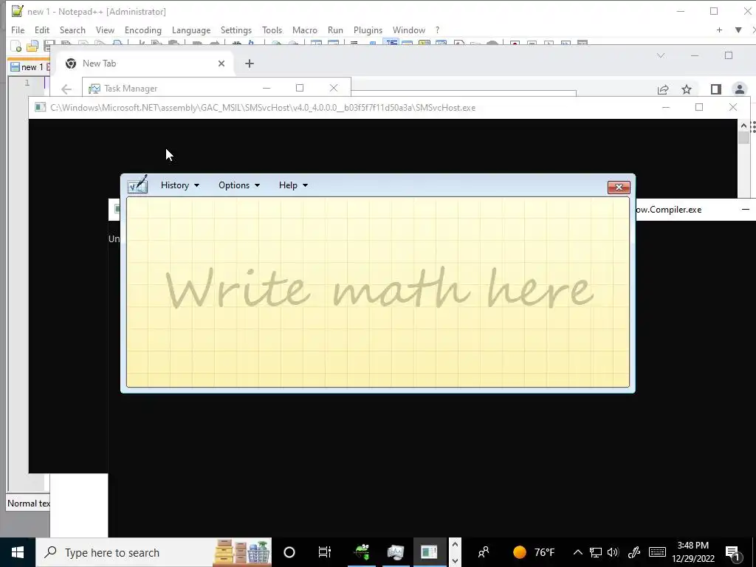Viewport: 756px width, 567px height.
Task: Open Cortana circle icon on taskbar
Action: pos(289,552)
